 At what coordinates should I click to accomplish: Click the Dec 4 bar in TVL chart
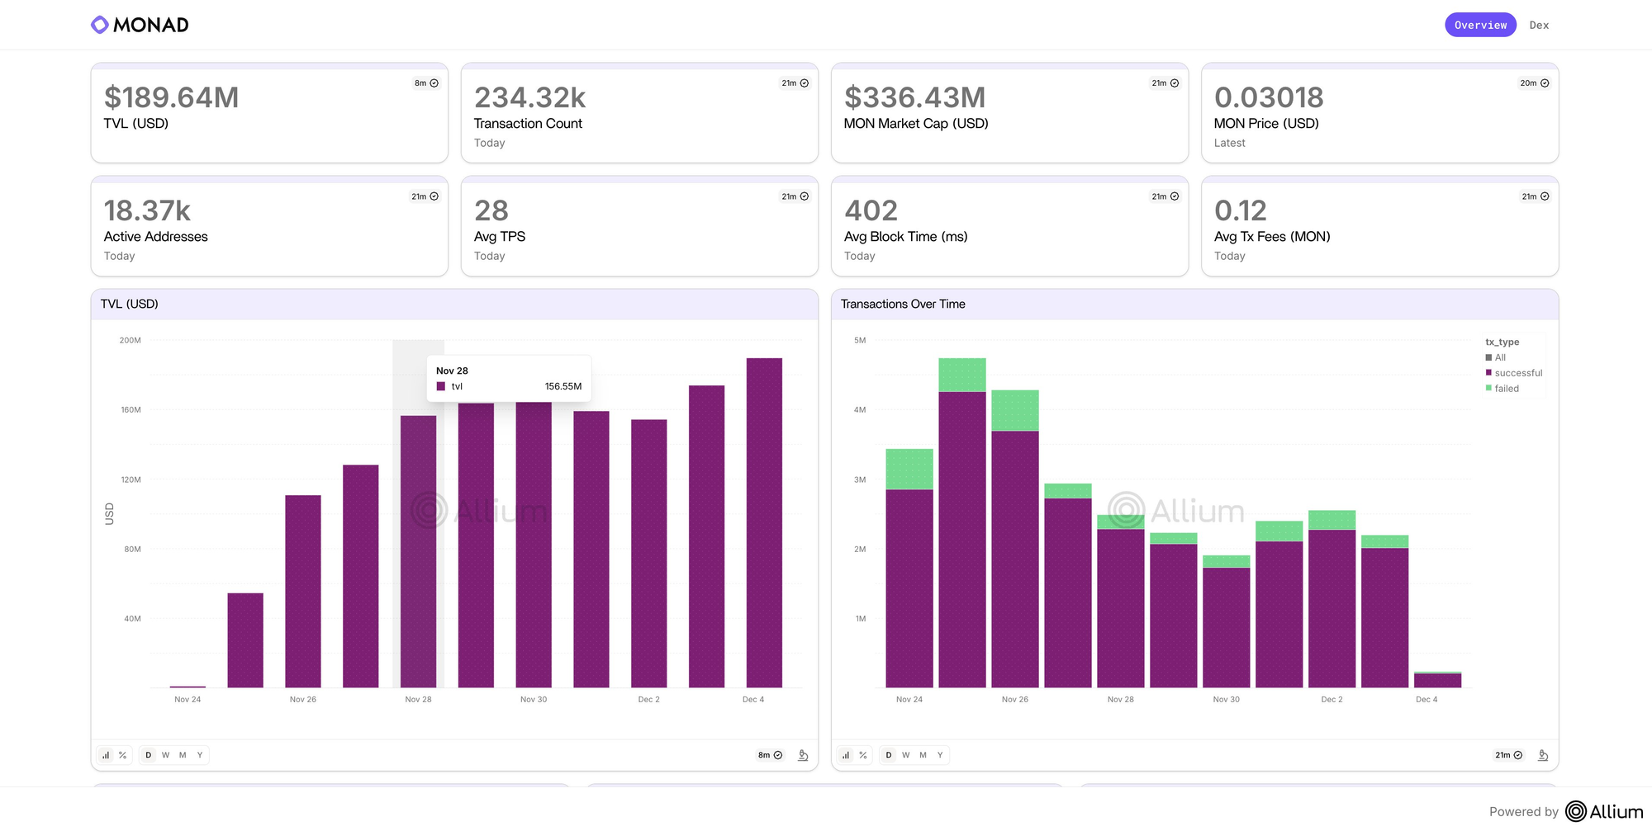point(764,522)
